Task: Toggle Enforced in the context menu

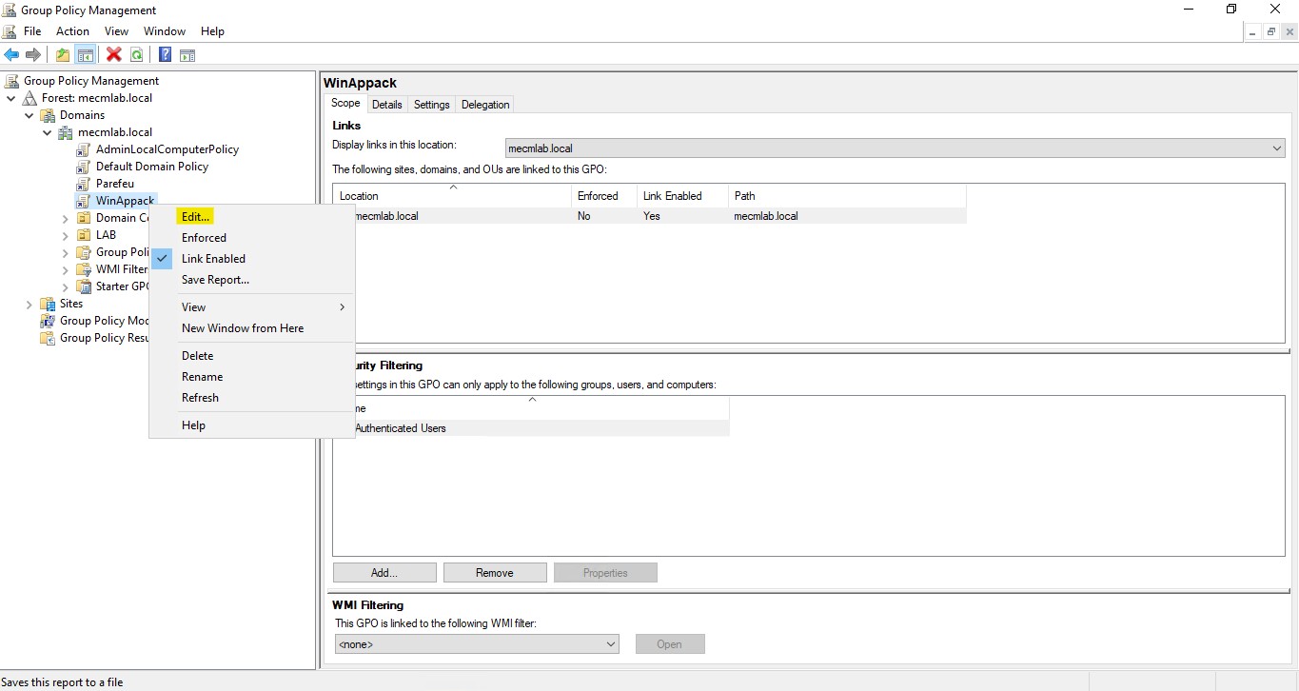Action: [x=204, y=237]
